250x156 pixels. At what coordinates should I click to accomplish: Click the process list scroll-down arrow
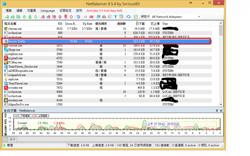(221, 105)
